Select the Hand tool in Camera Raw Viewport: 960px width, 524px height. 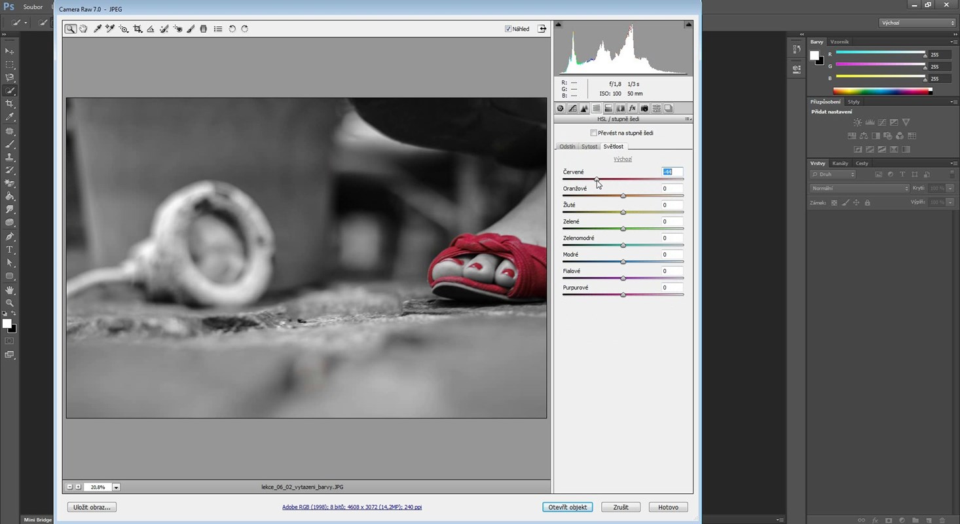(x=83, y=29)
